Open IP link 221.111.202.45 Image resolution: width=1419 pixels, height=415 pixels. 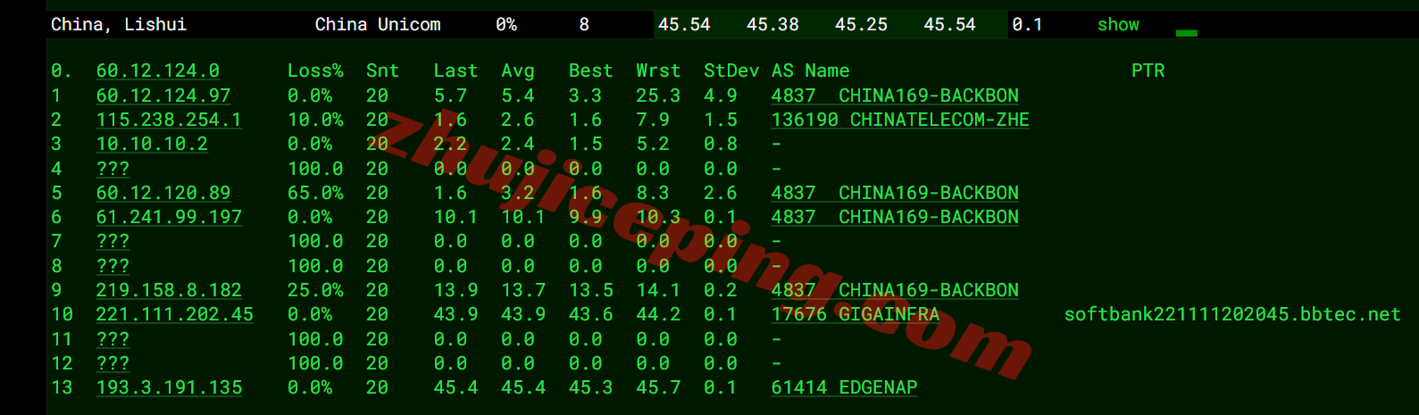175,314
